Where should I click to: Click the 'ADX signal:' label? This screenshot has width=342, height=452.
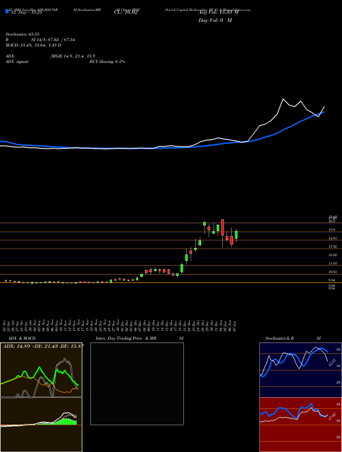tap(17, 62)
